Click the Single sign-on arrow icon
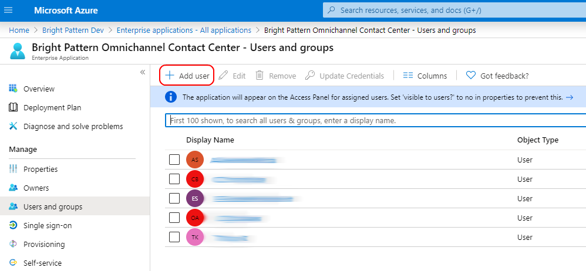 [x=13, y=225]
